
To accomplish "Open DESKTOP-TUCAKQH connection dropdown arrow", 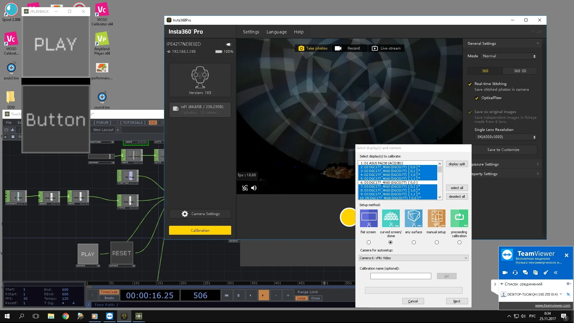I will click(x=561, y=294).
